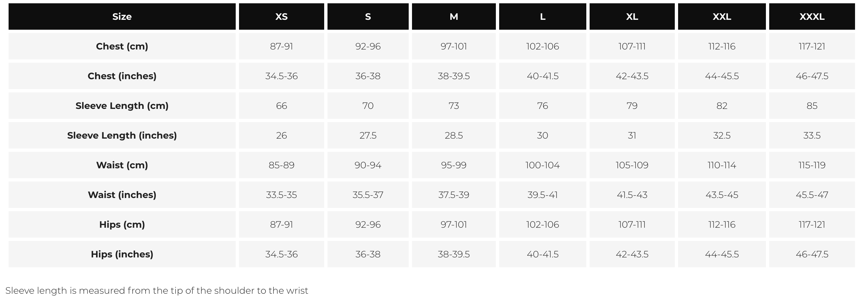
Task: Select the Chest (cm) row label
Action: tap(122, 46)
